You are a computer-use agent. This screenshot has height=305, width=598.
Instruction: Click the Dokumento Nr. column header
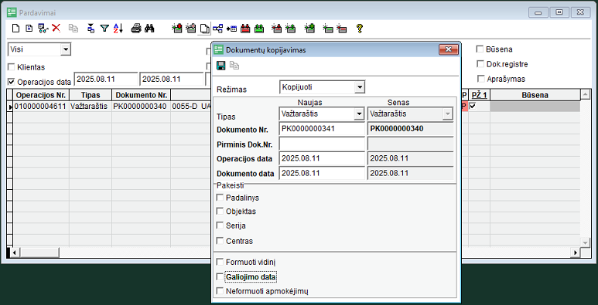point(141,95)
